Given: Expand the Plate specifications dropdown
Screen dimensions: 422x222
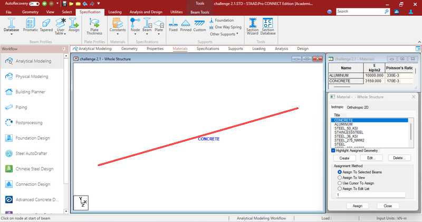Looking at the screenshot, I should (x=159, y=34).
